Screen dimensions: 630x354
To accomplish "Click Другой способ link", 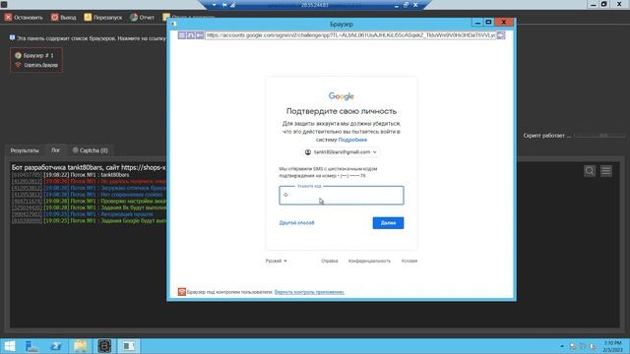I will (296, 223).
